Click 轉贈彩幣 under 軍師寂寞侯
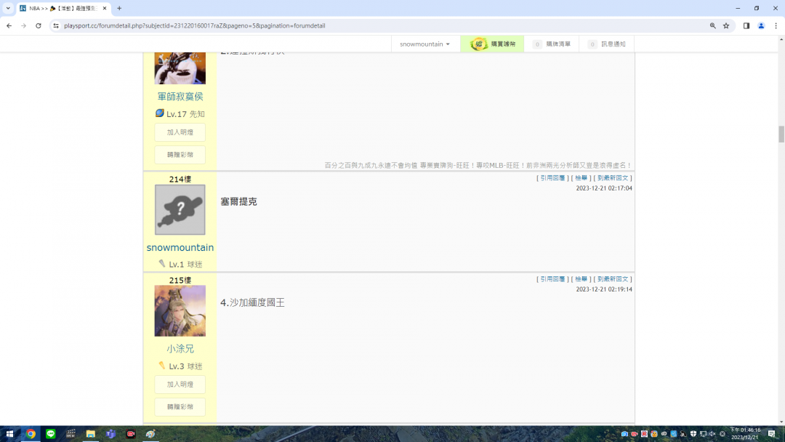The height and width of the screenshot is (442, 785). [180, 155]
